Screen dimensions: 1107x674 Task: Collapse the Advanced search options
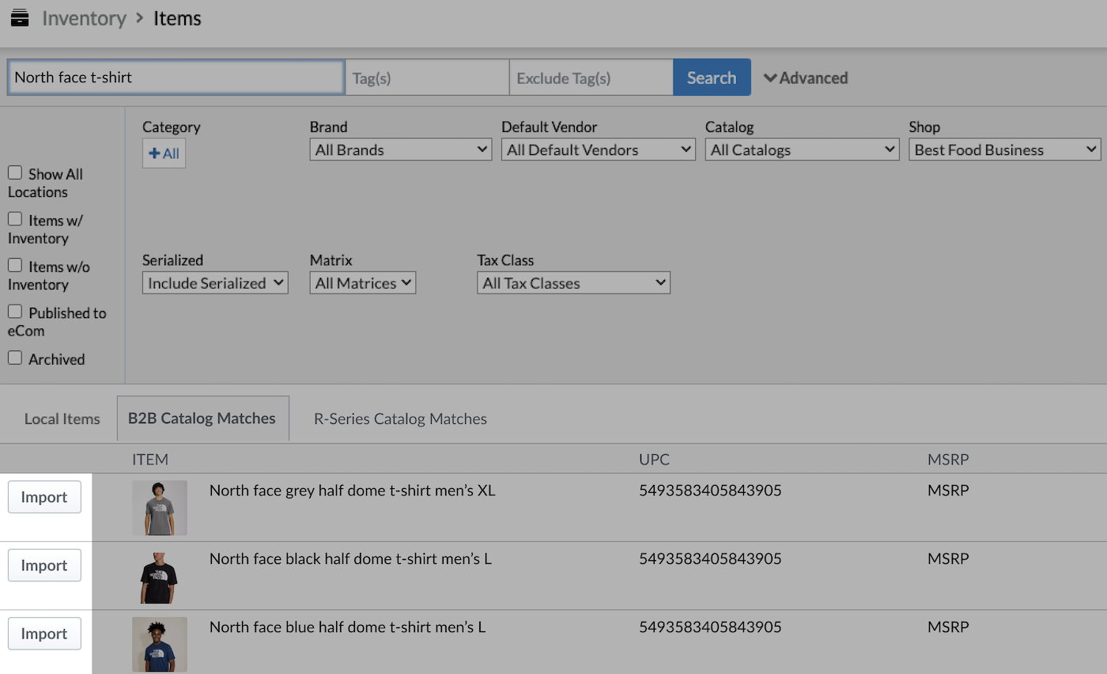point(805,78)
